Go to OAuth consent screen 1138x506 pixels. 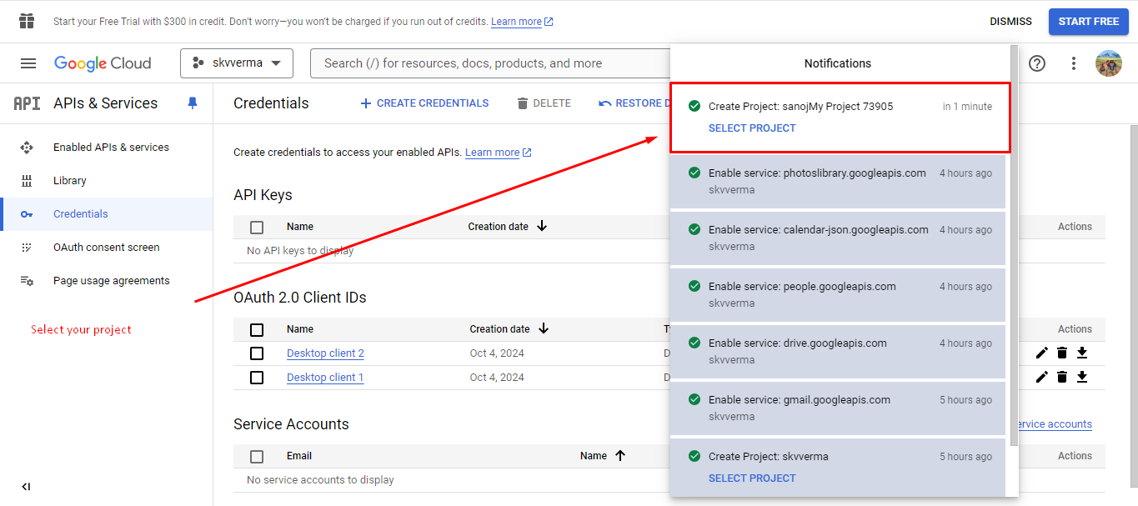point(106,248)
